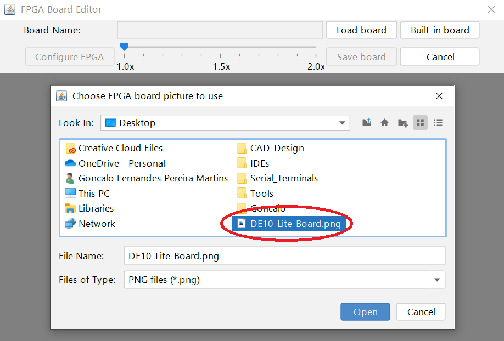Open the Libraries folder
The height and width of the screenshot is (341, 504).
96,208
